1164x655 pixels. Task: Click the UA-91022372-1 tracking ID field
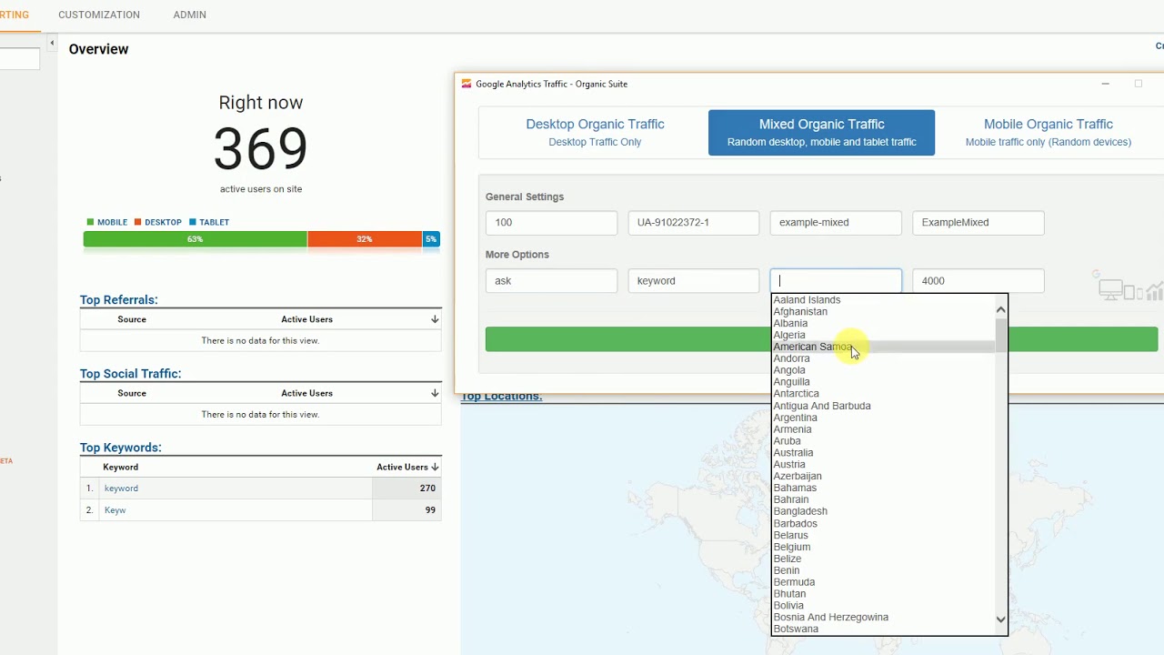point(694,222)
